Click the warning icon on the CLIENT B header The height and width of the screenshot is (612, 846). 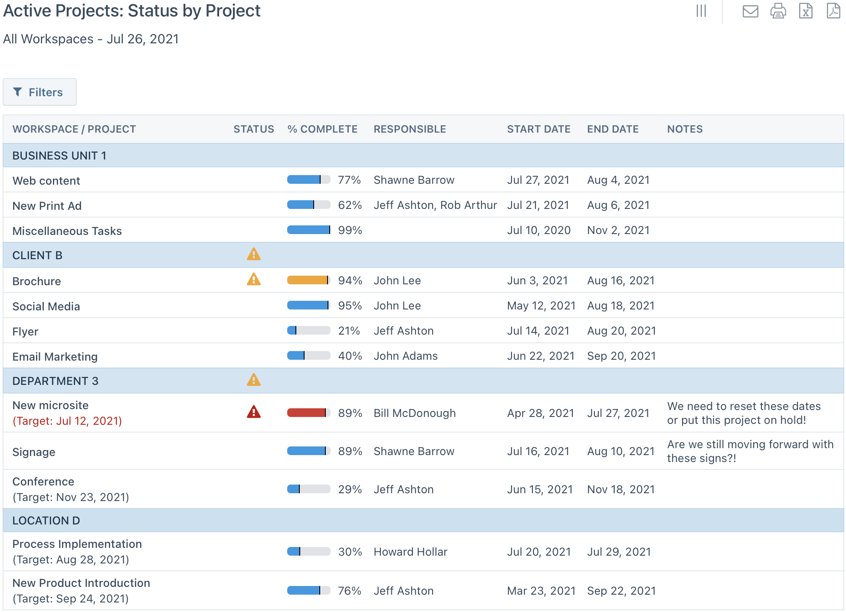254,254
